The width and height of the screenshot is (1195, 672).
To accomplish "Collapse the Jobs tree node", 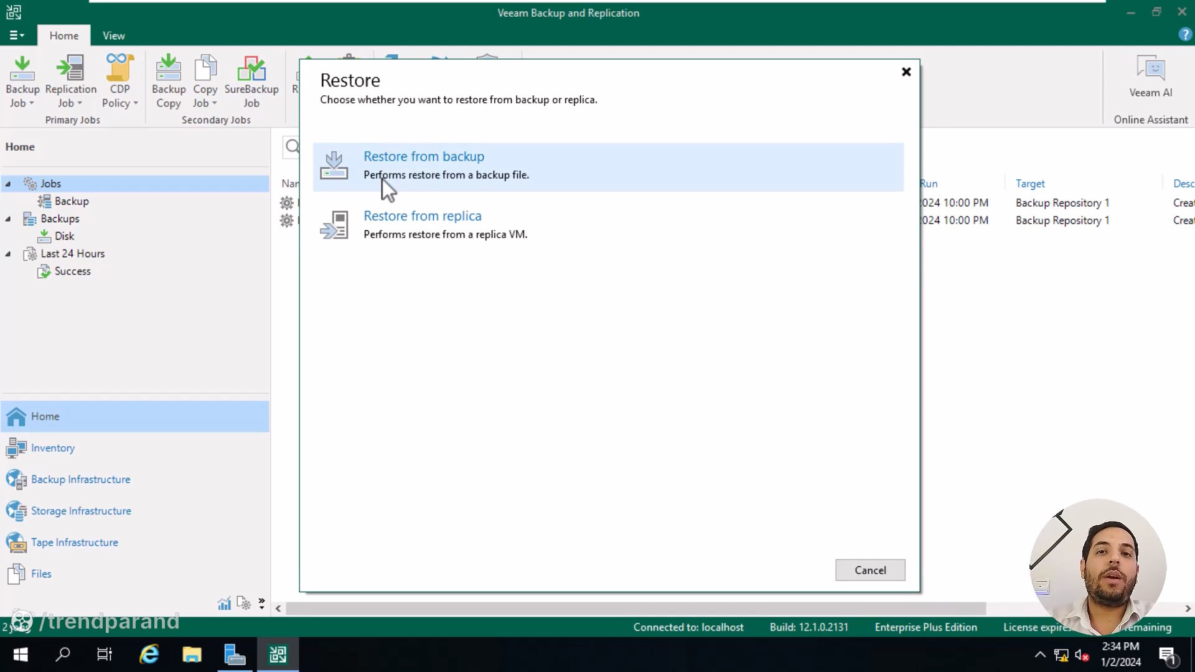I will [8, 184].
